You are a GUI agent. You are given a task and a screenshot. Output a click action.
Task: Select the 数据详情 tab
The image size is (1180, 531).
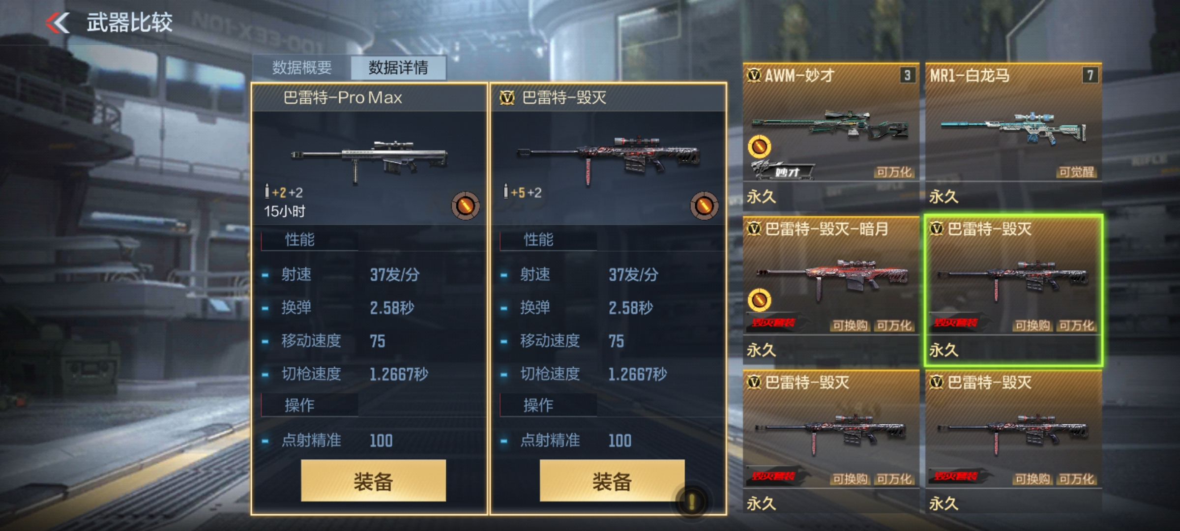[398, 67]
